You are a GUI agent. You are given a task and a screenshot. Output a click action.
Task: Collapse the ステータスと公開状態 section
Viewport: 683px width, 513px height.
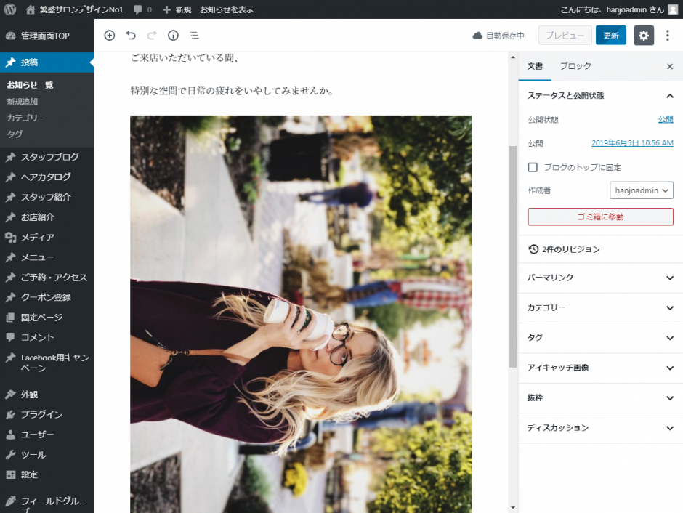coord(669,96)
